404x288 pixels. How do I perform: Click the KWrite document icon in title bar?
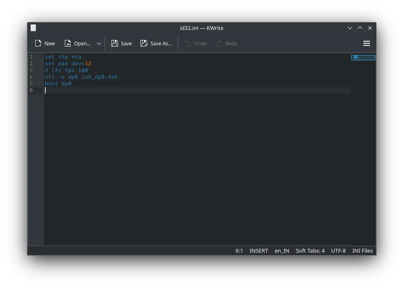(x=33, y=28)
